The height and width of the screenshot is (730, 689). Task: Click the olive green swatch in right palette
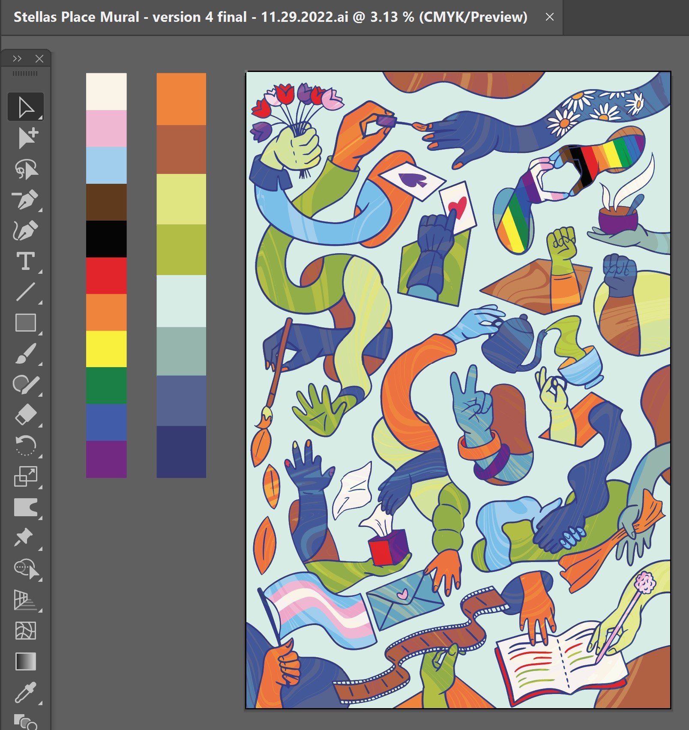[x=181, y=250]
